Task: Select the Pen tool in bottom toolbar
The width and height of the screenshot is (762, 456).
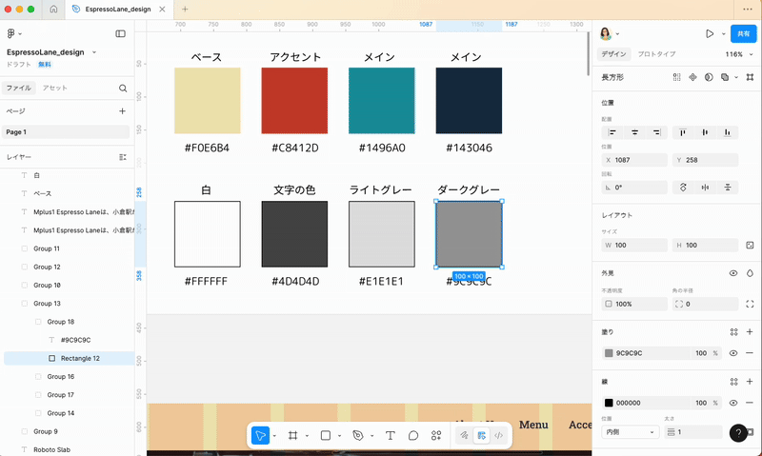Action: [357, 435]
